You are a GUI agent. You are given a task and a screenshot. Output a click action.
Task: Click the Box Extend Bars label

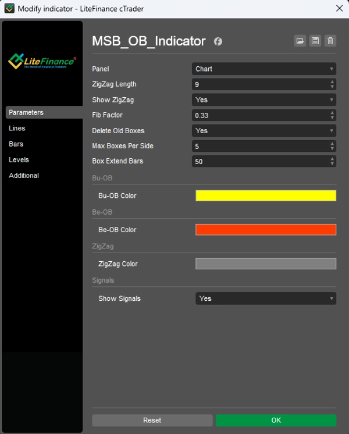pos(117,161)
